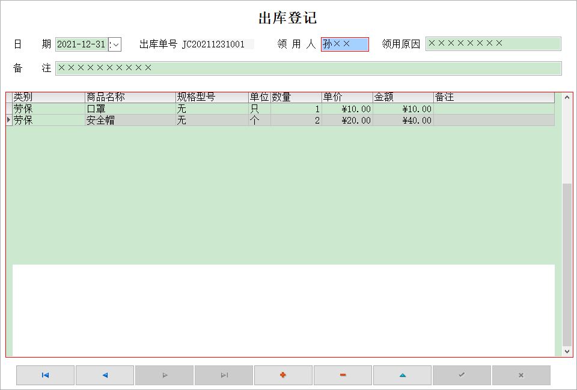The width and height of the screenshot is (577, 390).
Task: Click the empty 备注 cell in 口罩 row
Action: coord(494,109)
